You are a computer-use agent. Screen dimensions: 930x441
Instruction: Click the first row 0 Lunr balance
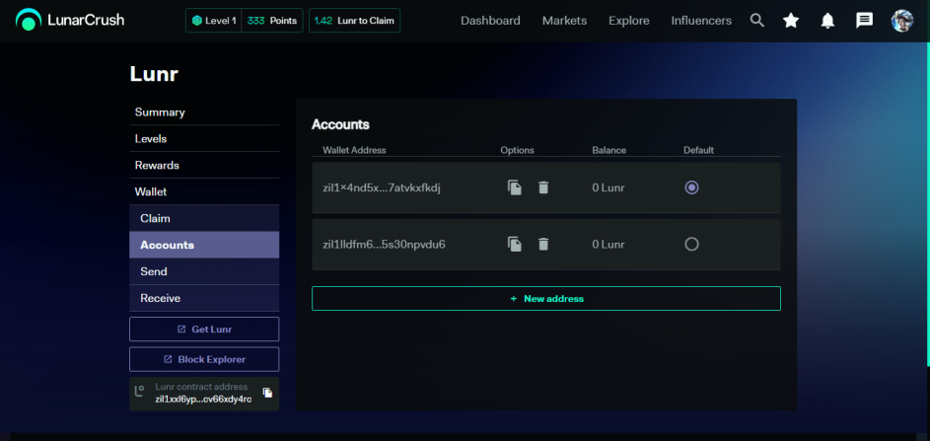pyautogui.click(x=608, y=188)
